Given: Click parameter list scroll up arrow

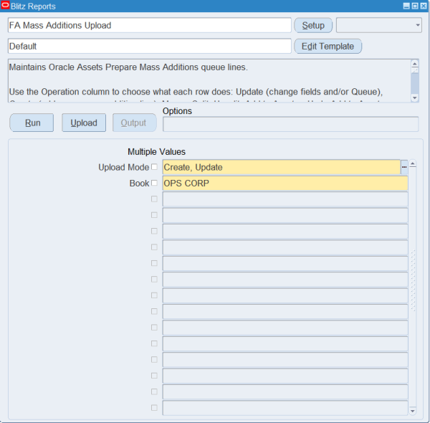Looking at the screenshot, I should click(413, 164).
